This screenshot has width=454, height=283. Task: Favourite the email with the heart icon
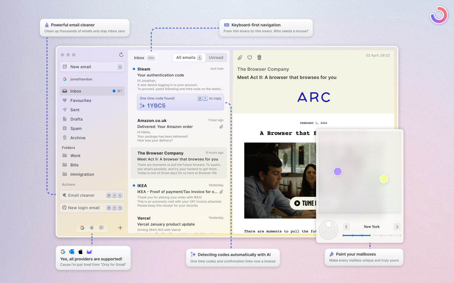(x=250, y=57)
